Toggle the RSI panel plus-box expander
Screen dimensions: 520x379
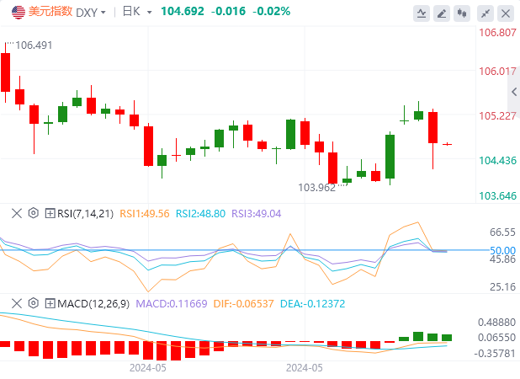50,213
